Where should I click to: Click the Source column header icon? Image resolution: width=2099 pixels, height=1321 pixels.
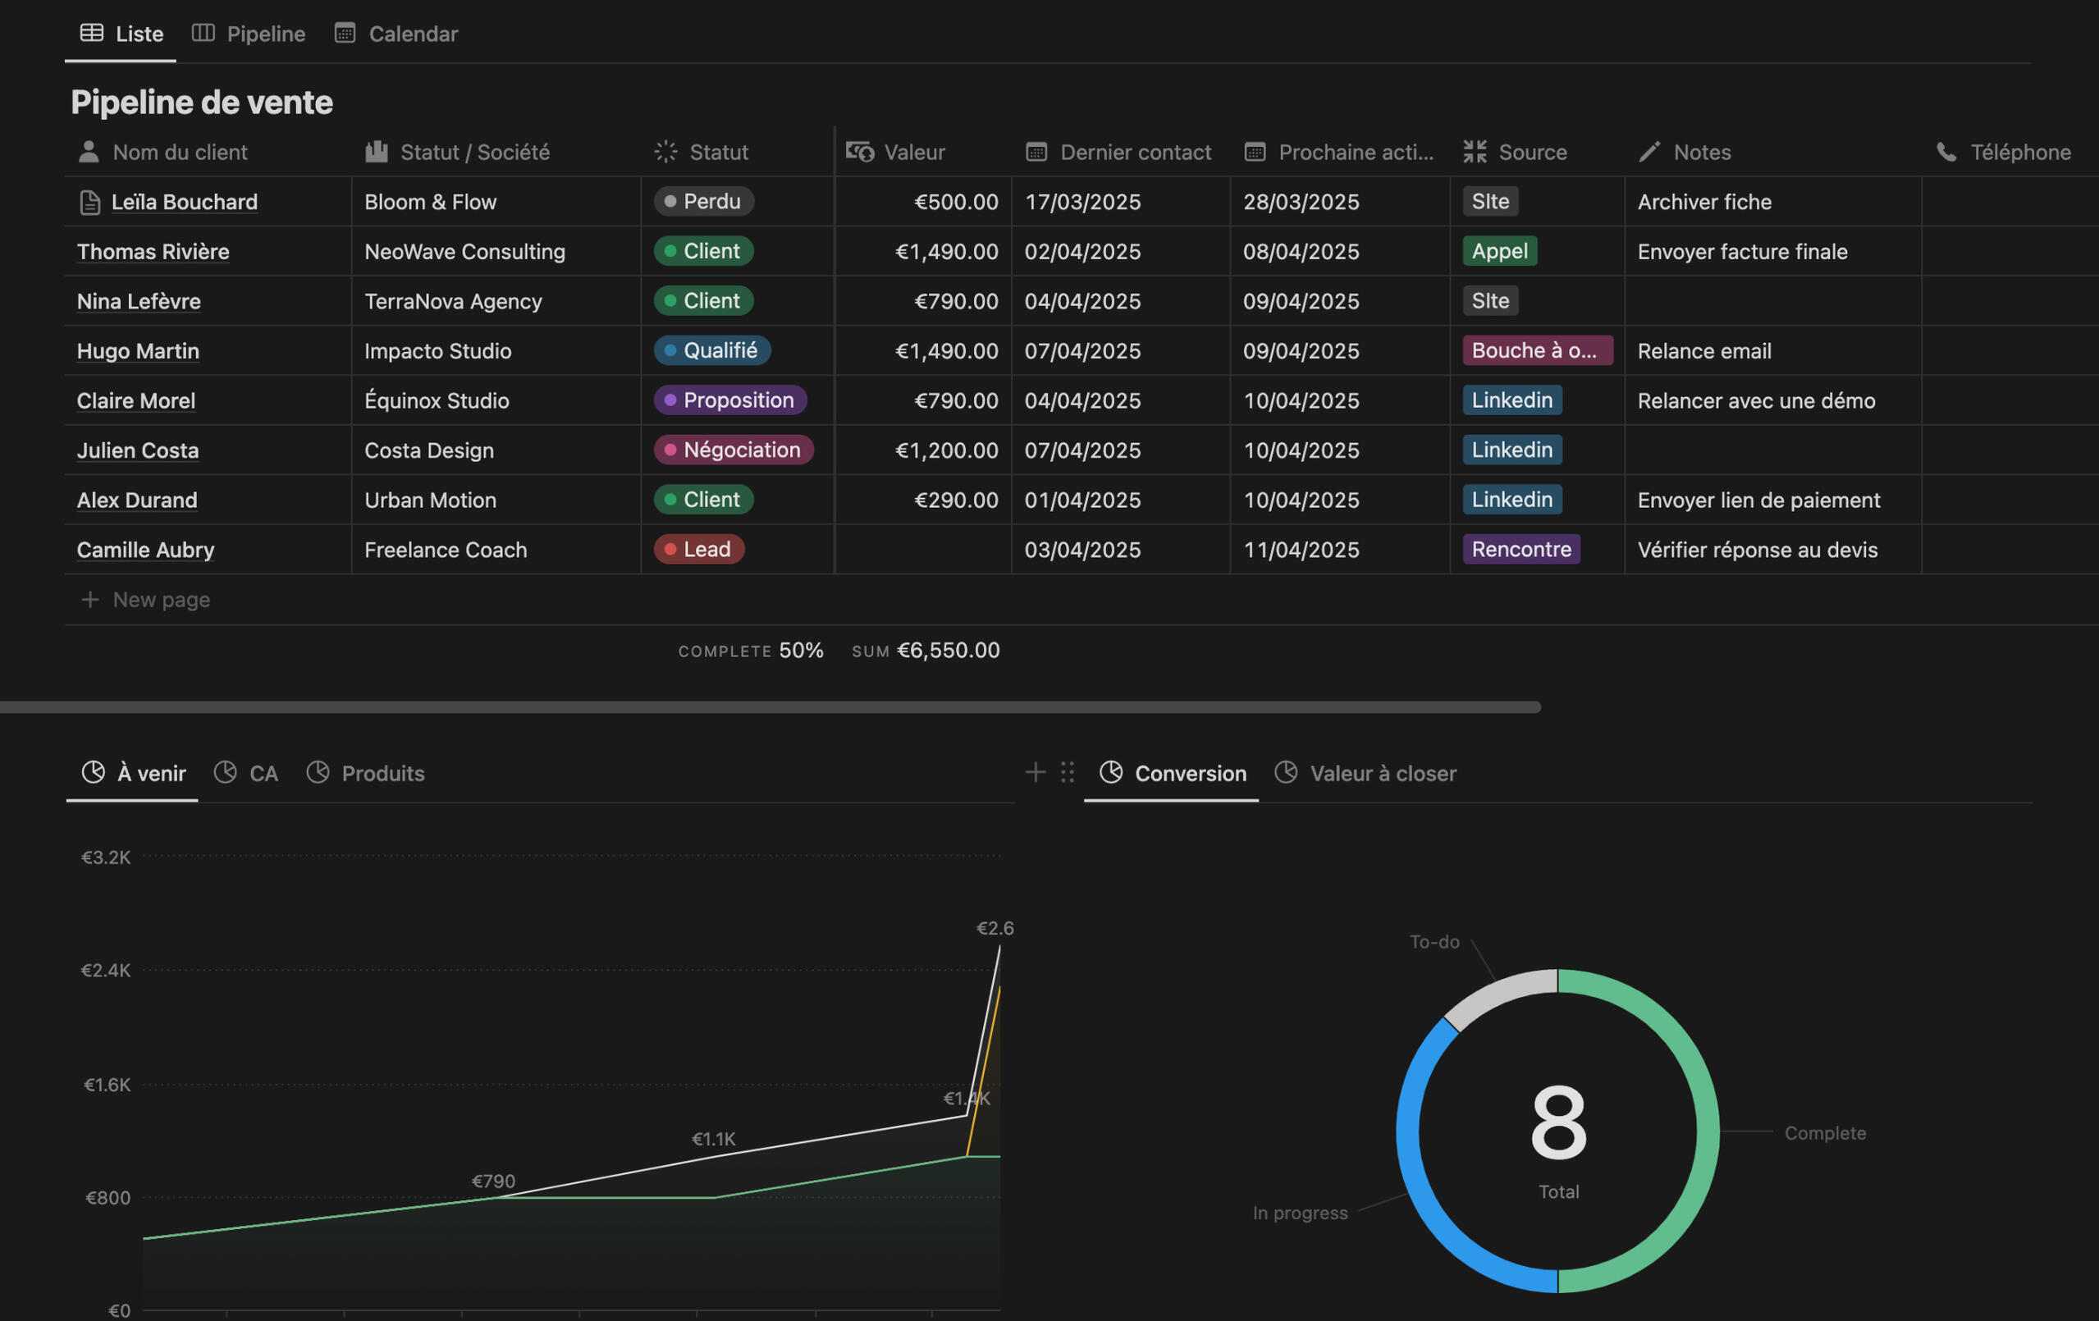click(x=1475, y=153)
